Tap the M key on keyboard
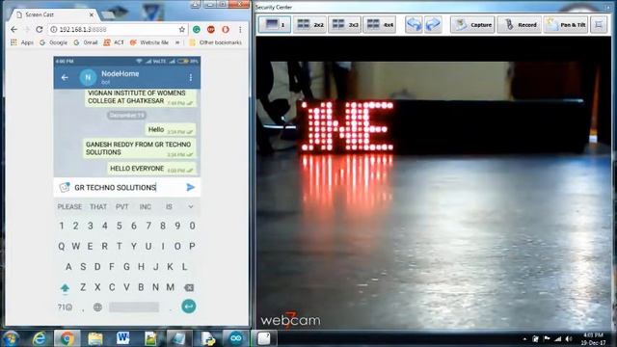The image size is (617, 347). pos(170,287)
